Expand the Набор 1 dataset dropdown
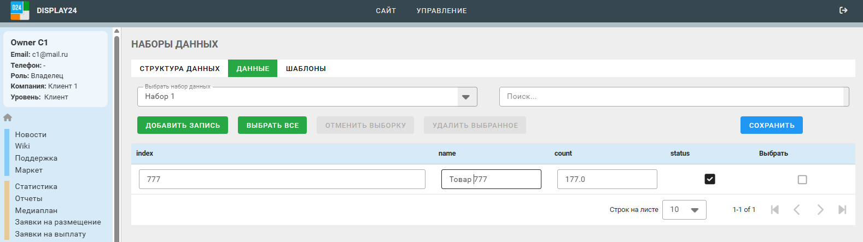 [x=465, y=97]
